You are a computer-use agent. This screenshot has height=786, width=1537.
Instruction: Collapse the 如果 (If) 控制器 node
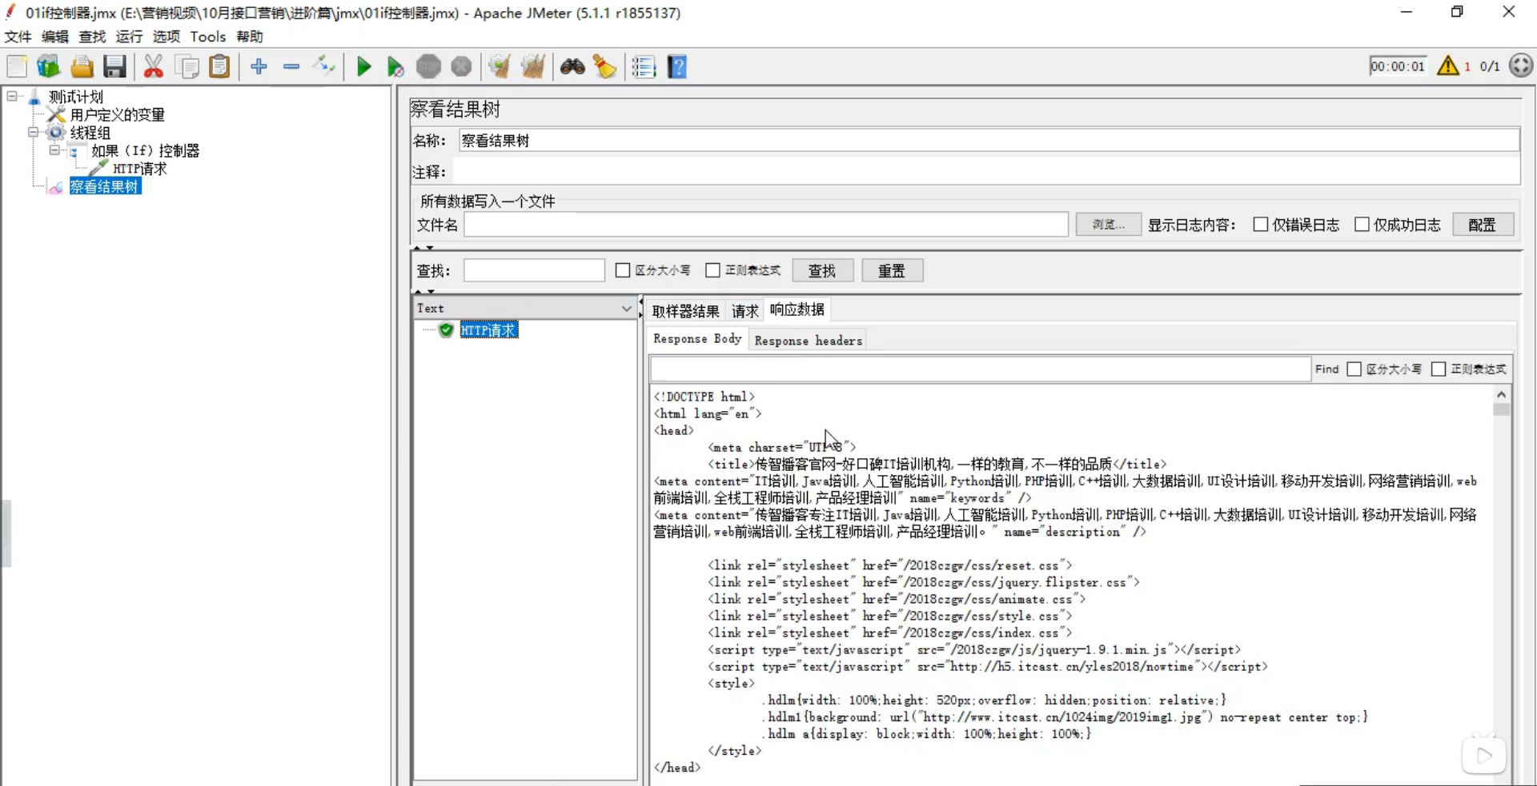(54, 150)
